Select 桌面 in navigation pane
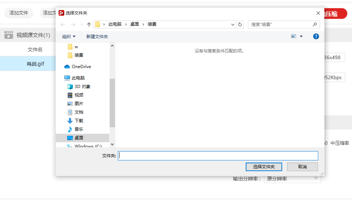Image resolution: width=352 pixels, height=200 pixels. 83,138
